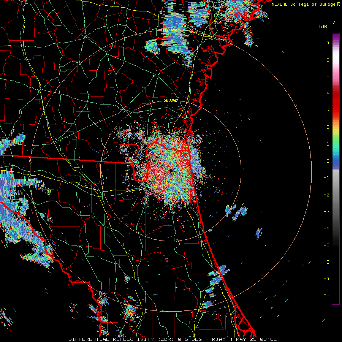This screenshot has width=342, height=342.
Task: Click the 3 dB tick on legend
Action: (x=328, y=110)
